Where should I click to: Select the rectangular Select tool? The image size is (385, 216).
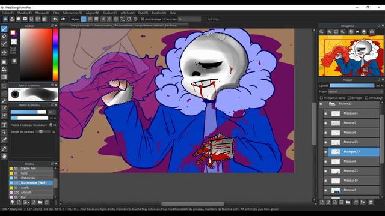pyautogui.click(x=4, y=86)
